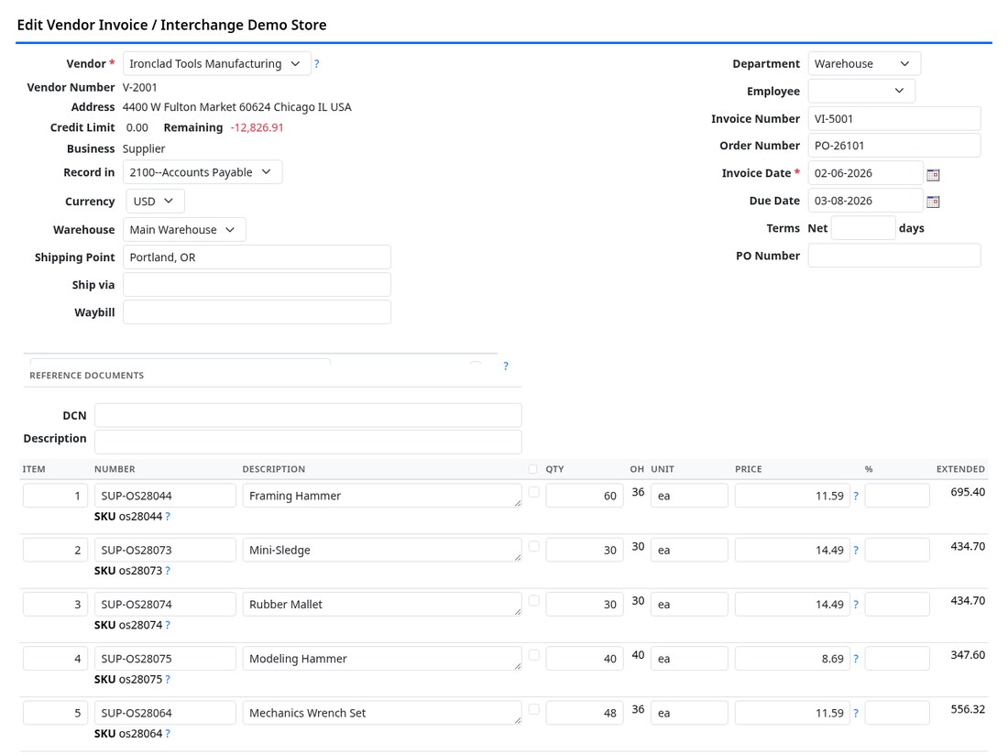This screenshot has width=1008, height=754.
Task: Click the DCN field
Action: (308, 415)
